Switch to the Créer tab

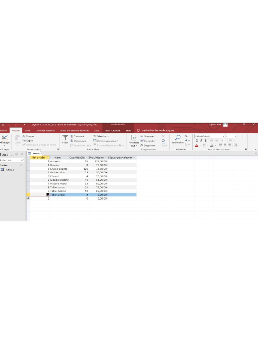coord(28,131)
